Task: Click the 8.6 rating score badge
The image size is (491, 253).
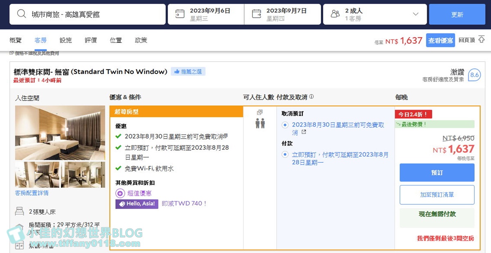Action: 474,75
